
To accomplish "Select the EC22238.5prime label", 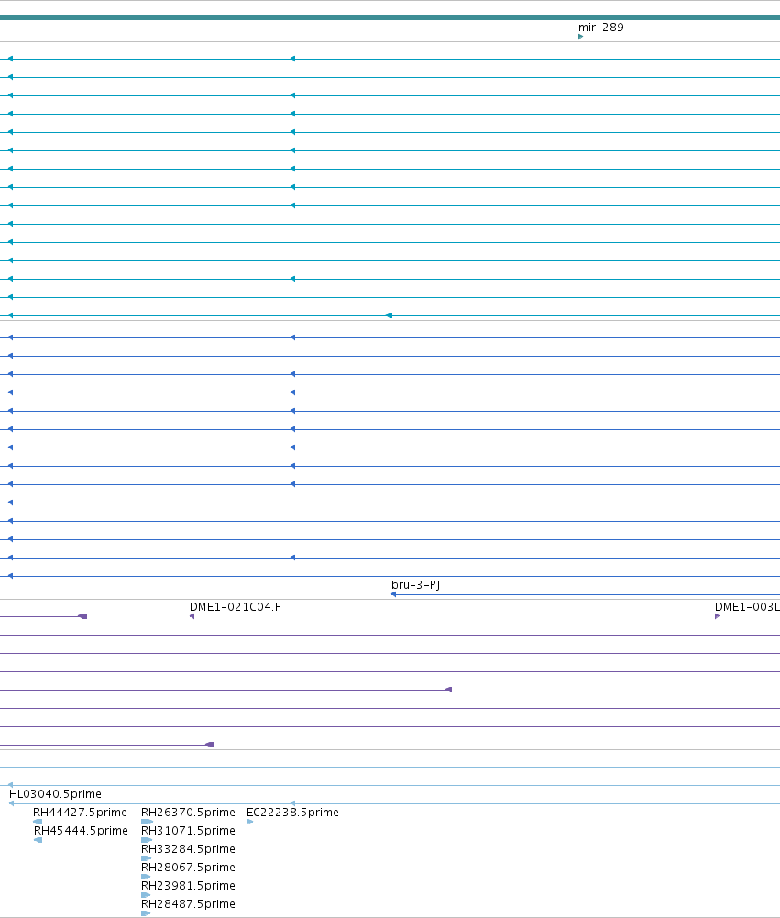I will coord(292,812).
